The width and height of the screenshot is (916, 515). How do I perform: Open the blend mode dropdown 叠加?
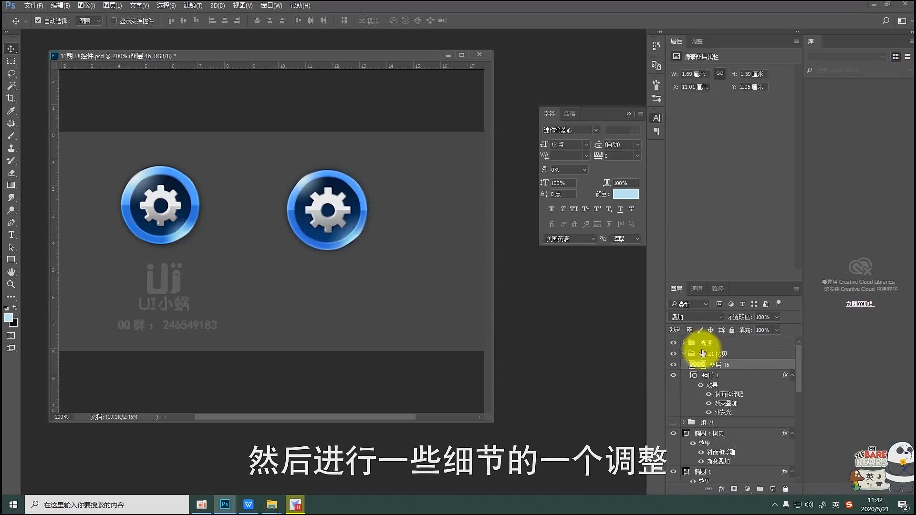697,317
